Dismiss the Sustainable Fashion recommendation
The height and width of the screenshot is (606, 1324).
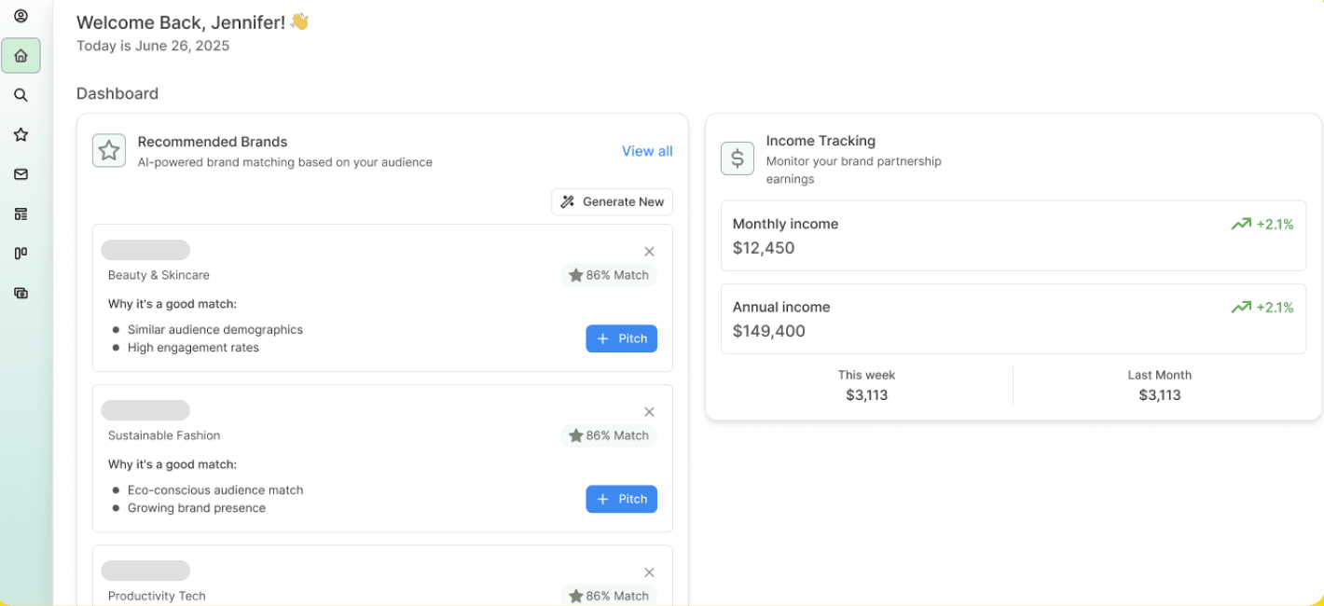point(649,411)
